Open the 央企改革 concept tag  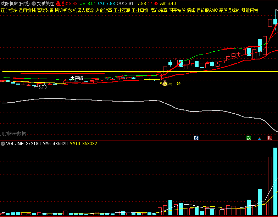tap(104, 11)
